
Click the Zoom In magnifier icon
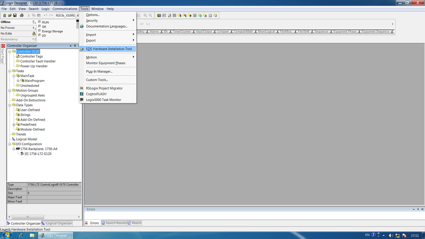click(145, 16)
